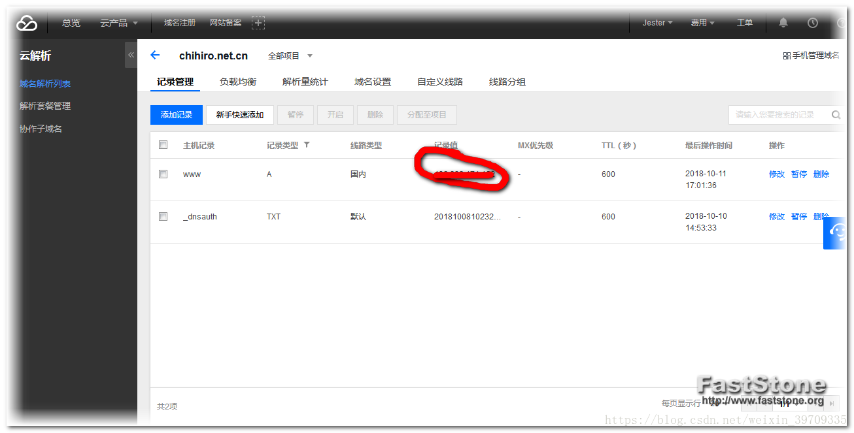
Task: Switch to the 线路分组 tab
Action: (x=507, y=82)
